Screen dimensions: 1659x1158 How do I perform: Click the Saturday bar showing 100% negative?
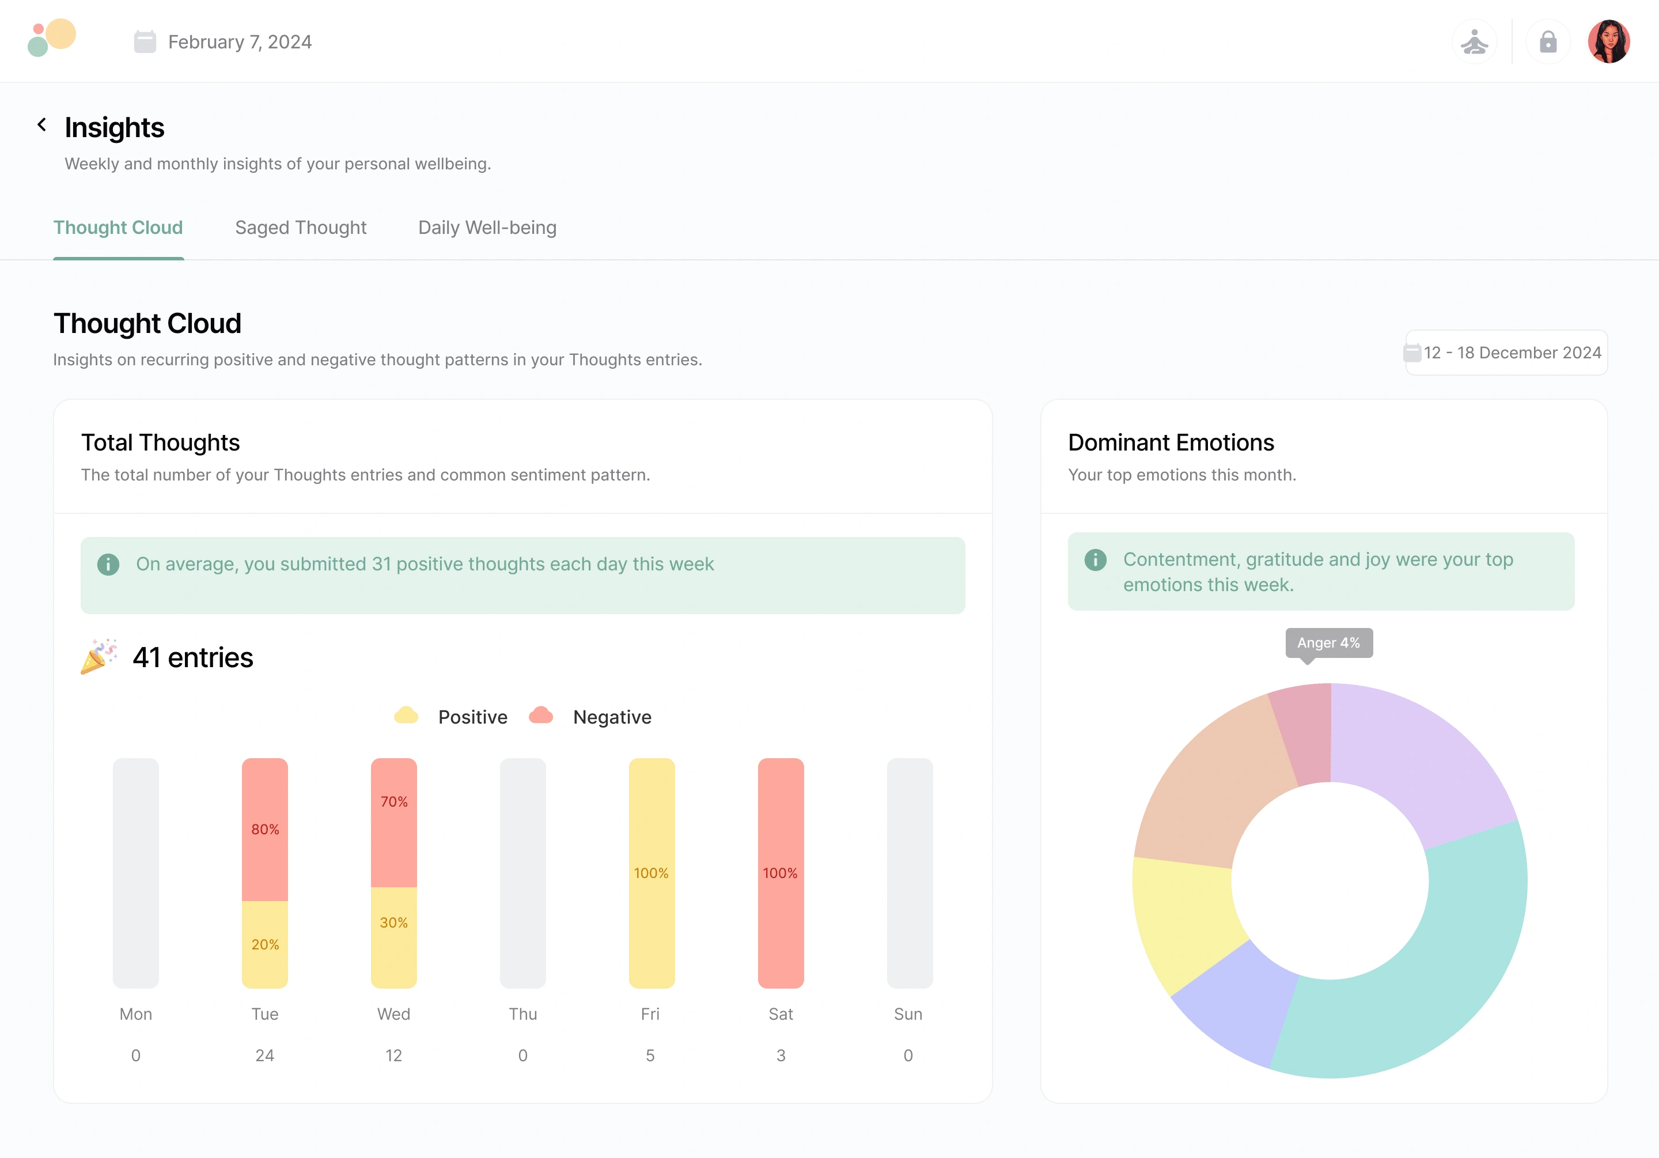click(782, 873)
